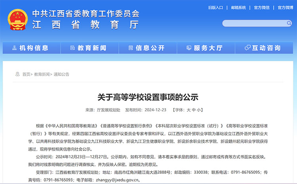297x184 pixels.
Task: Click the 信息公开 document icon
Action: click(x=129, y=48)
